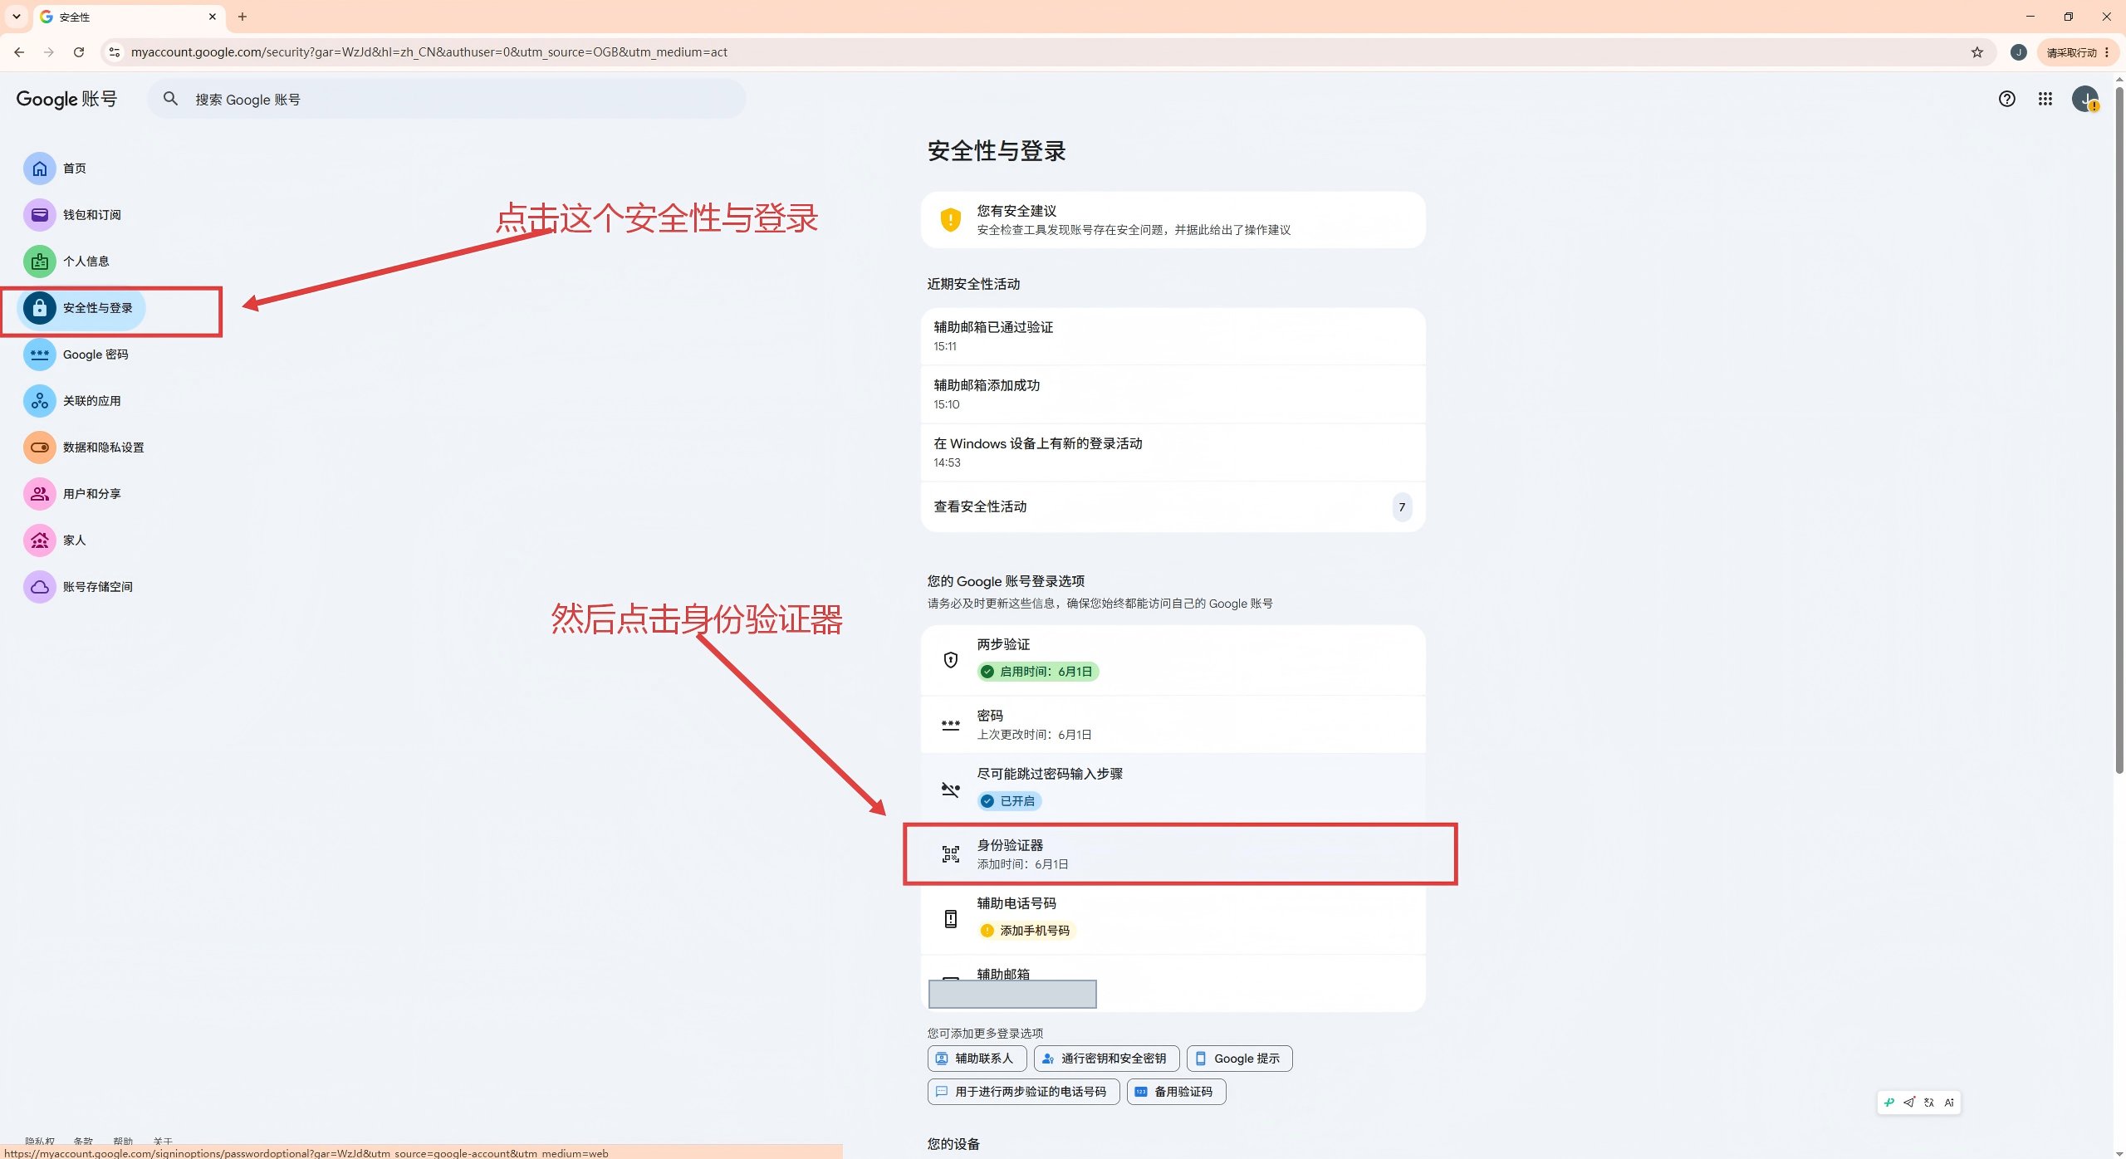Reload the page
This screenshot has width=2126, height=1159.
coord(79,52)
